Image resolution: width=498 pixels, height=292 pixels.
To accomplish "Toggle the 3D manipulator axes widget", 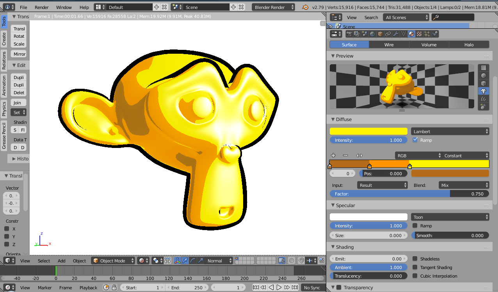I will (177, 260).
